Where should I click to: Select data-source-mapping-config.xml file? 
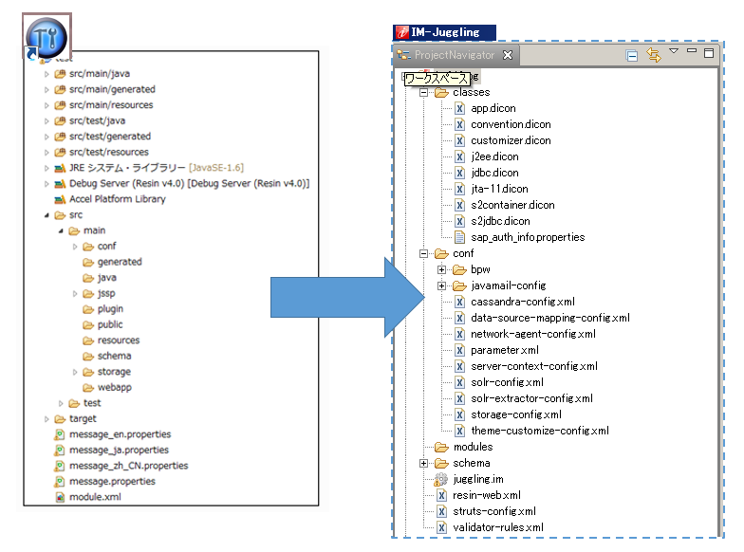(x=550, y=319)
